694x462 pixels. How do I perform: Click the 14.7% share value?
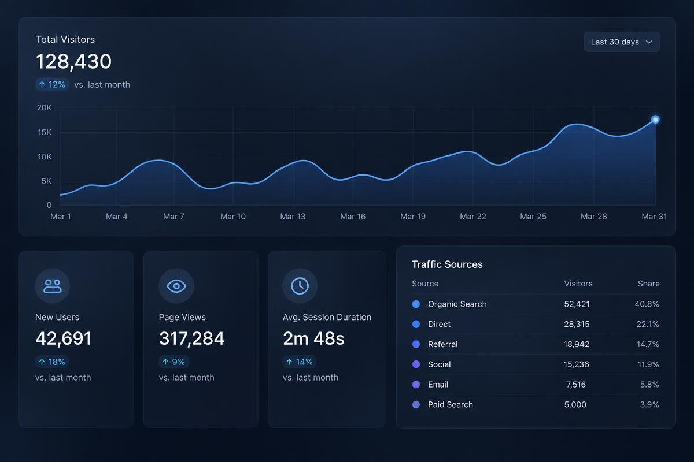click(648, 344)
